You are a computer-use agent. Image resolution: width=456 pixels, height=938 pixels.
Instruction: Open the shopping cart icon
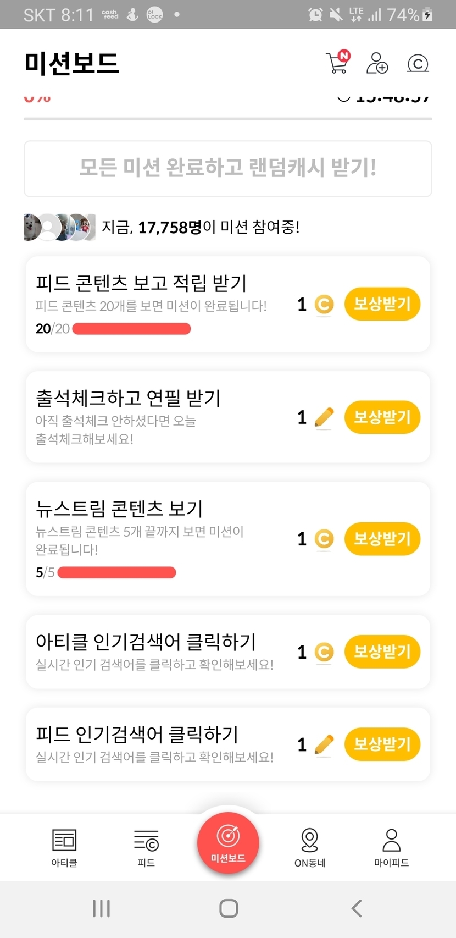pos(337,63)
